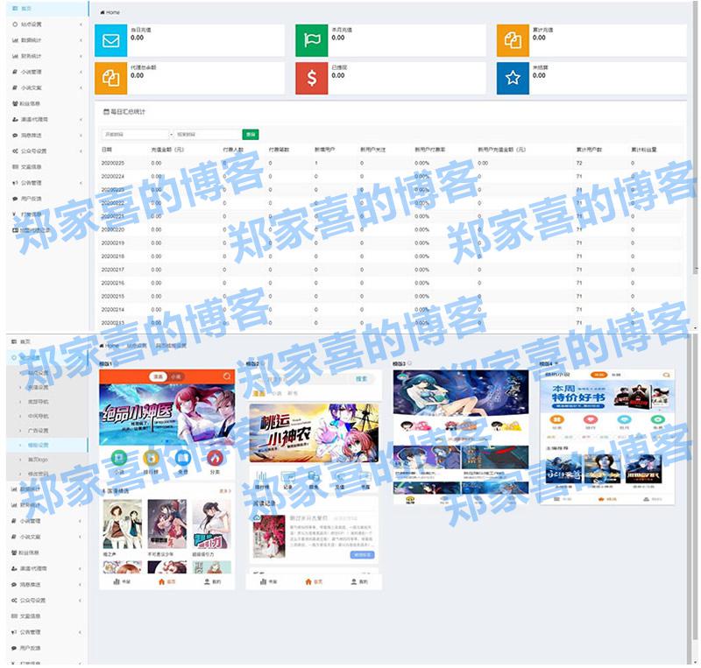Viewport: 701px width, 668px height.
Task: Tap the 本周特价好书 banner in template 4
Action: pos(607,396)
